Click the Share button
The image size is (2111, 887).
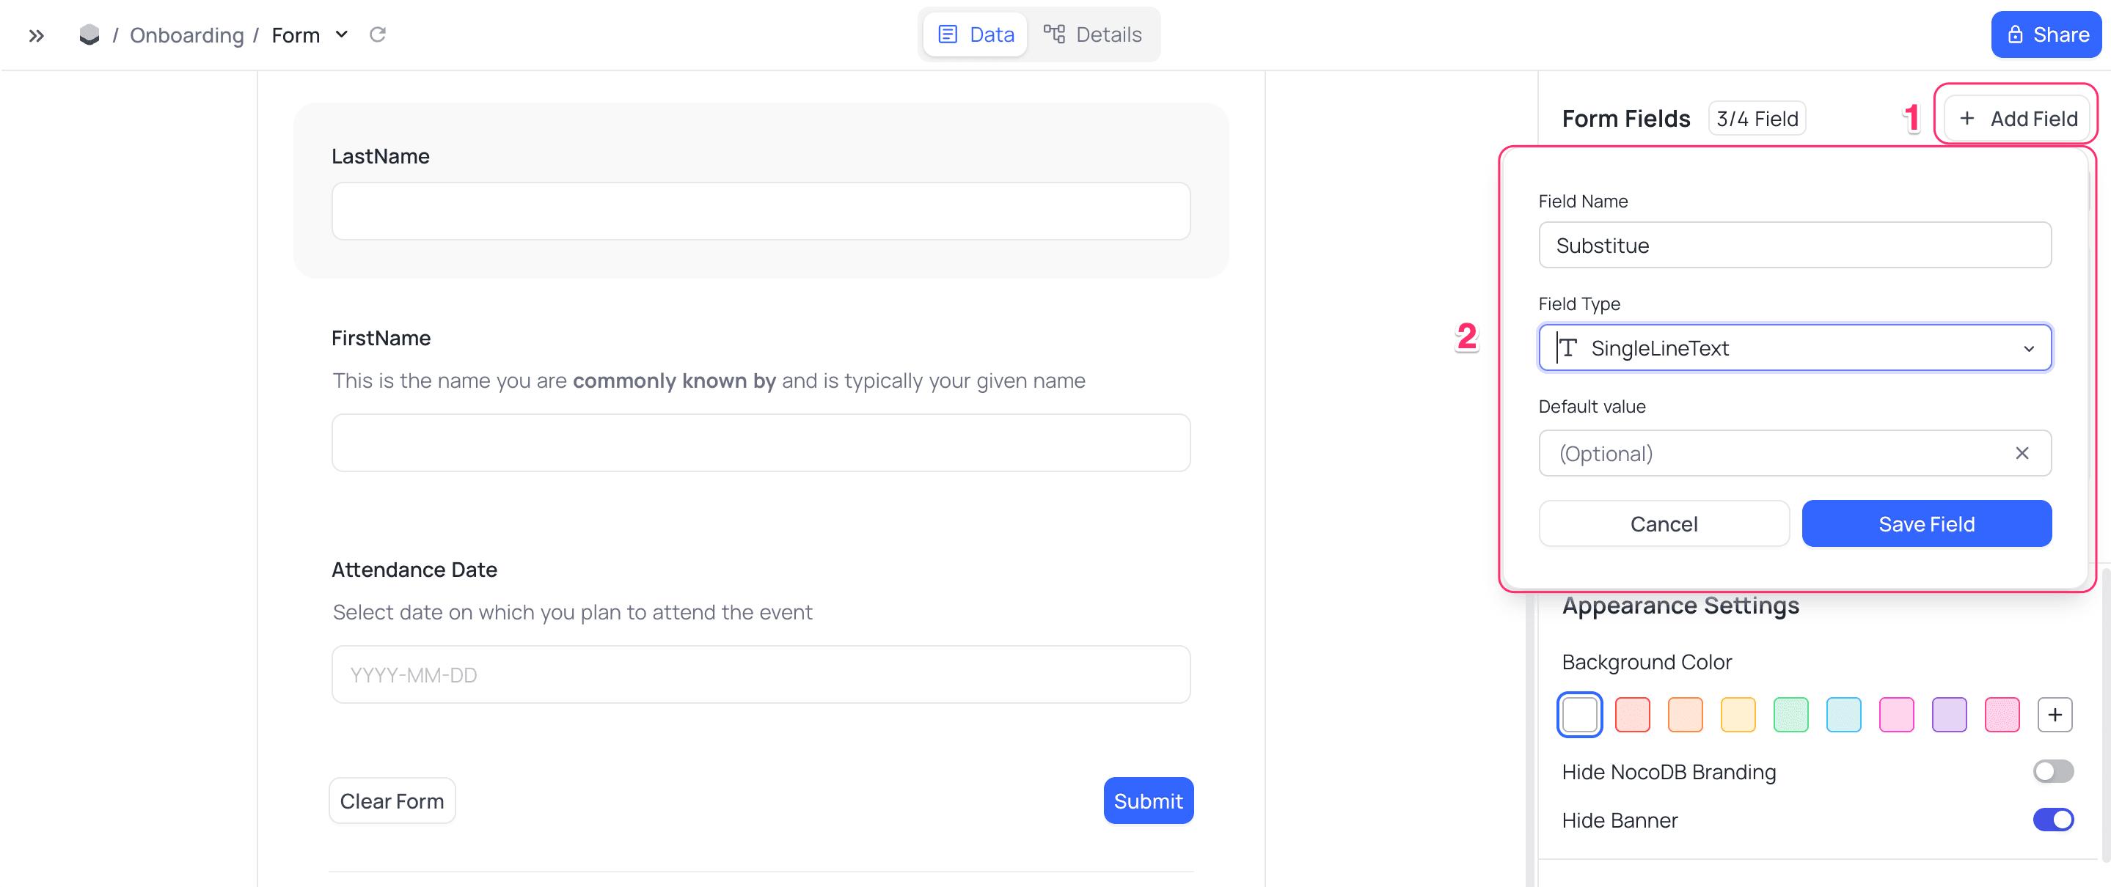pos(2046,35)
